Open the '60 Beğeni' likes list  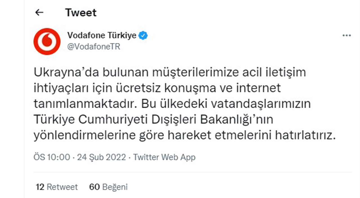point(109,186)
